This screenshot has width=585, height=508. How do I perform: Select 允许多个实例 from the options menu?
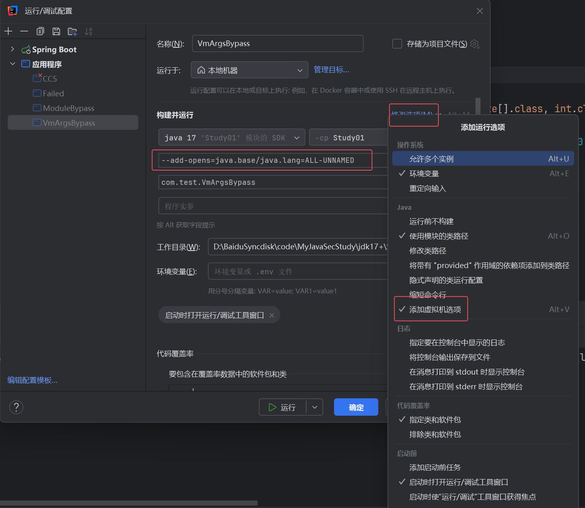[x=431, y=159]
